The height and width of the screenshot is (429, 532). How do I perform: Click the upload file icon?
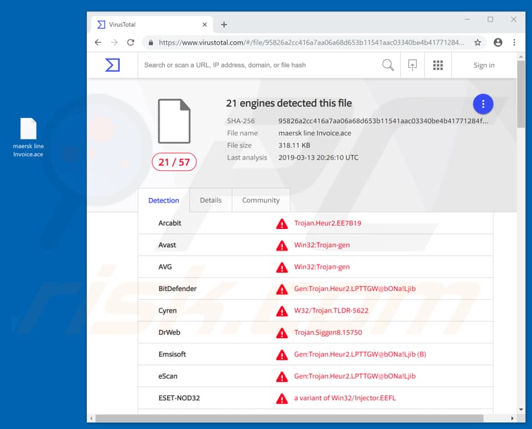(412, 65)
